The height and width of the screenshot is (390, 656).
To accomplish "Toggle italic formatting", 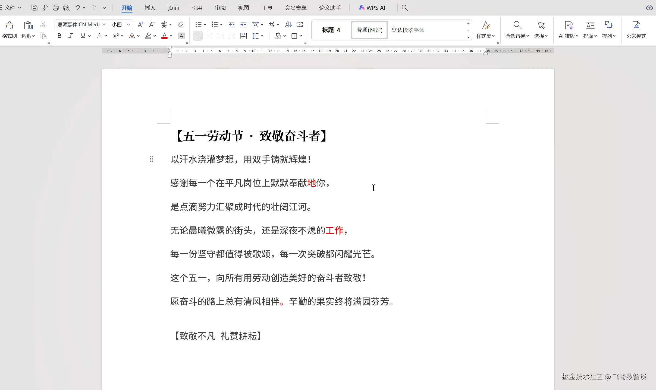I will click(71, 36).
